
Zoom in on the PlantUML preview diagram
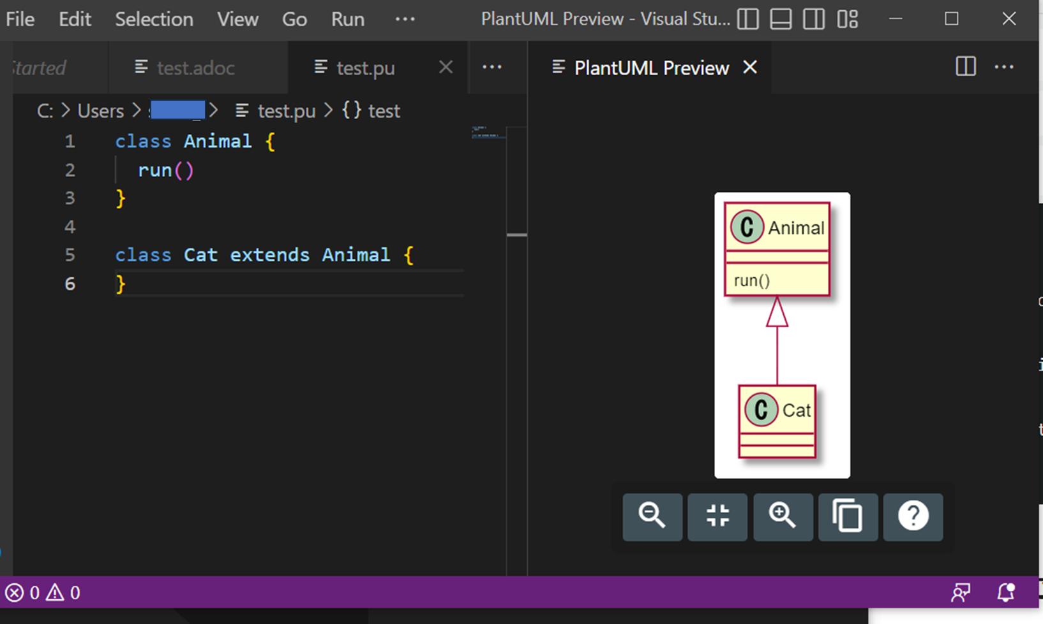[783, 516]
